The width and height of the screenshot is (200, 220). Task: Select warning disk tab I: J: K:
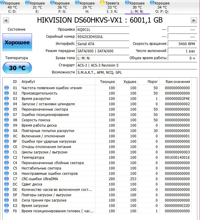pyautogui.click(x=112, y=7)
